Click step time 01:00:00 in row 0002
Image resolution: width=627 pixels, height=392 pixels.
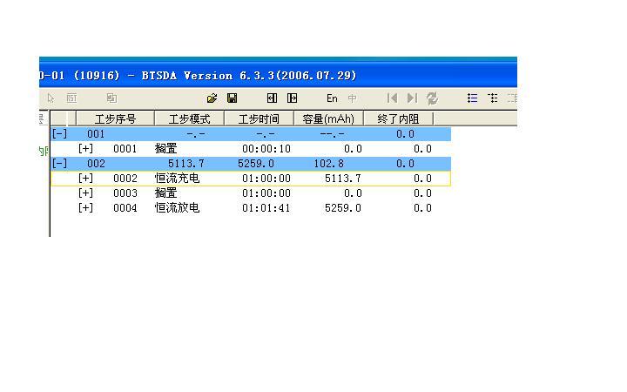(x=266, y=179)
